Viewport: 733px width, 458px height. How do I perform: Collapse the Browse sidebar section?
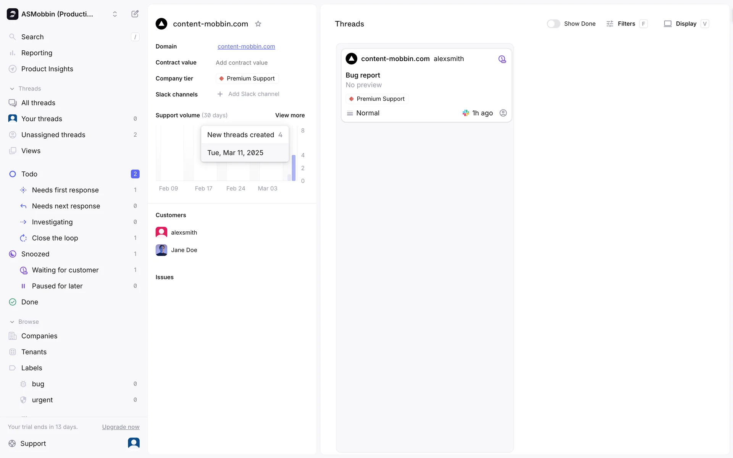(12, 322)
